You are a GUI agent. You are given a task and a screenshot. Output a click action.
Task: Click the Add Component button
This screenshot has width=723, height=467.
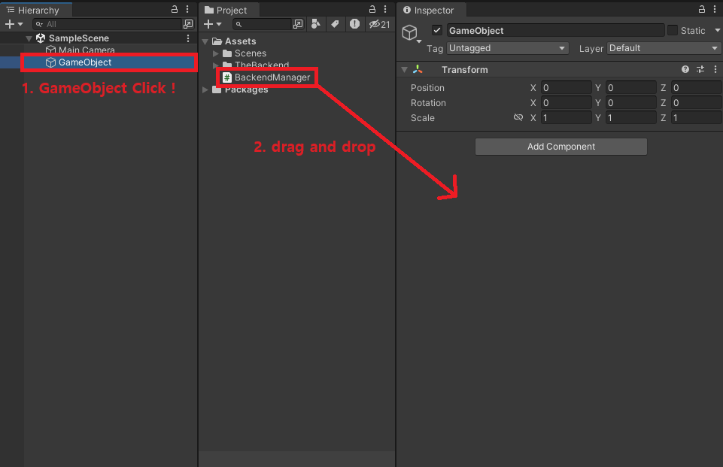pos(560,147)
